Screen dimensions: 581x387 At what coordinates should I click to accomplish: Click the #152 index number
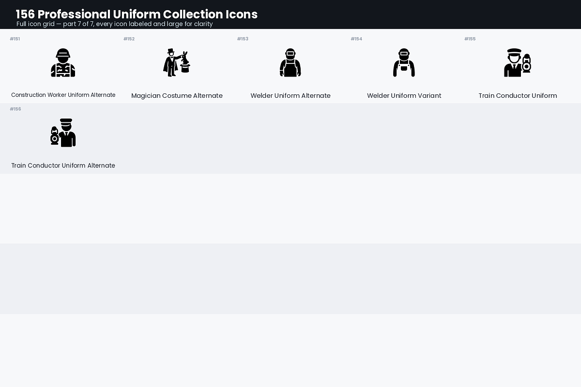tap(129, 39)
